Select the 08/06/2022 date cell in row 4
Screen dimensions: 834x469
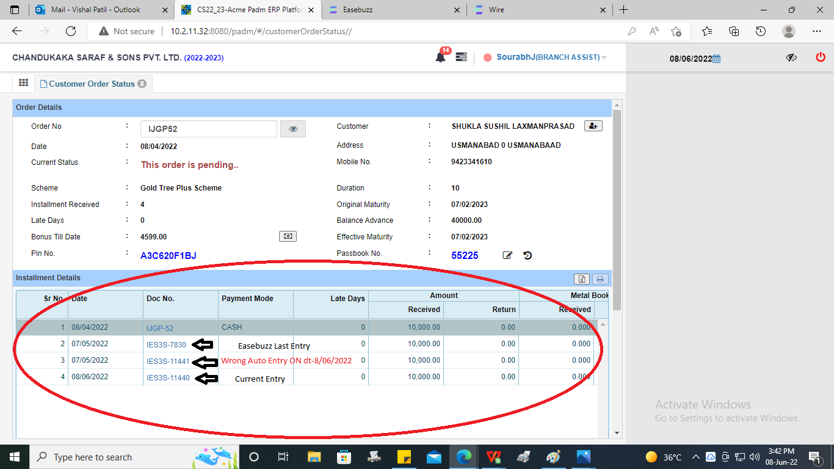(106, 377)
